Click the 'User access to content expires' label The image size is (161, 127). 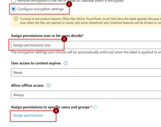(36, 63)
